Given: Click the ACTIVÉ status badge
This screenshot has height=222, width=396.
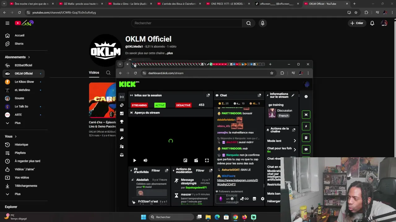Looking at the screenshot, I should 160,105.
